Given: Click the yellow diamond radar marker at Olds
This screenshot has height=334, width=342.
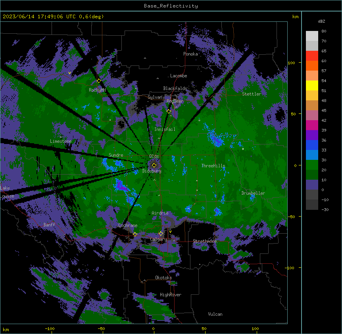Looking at the screenshot, I should [154, 165].
